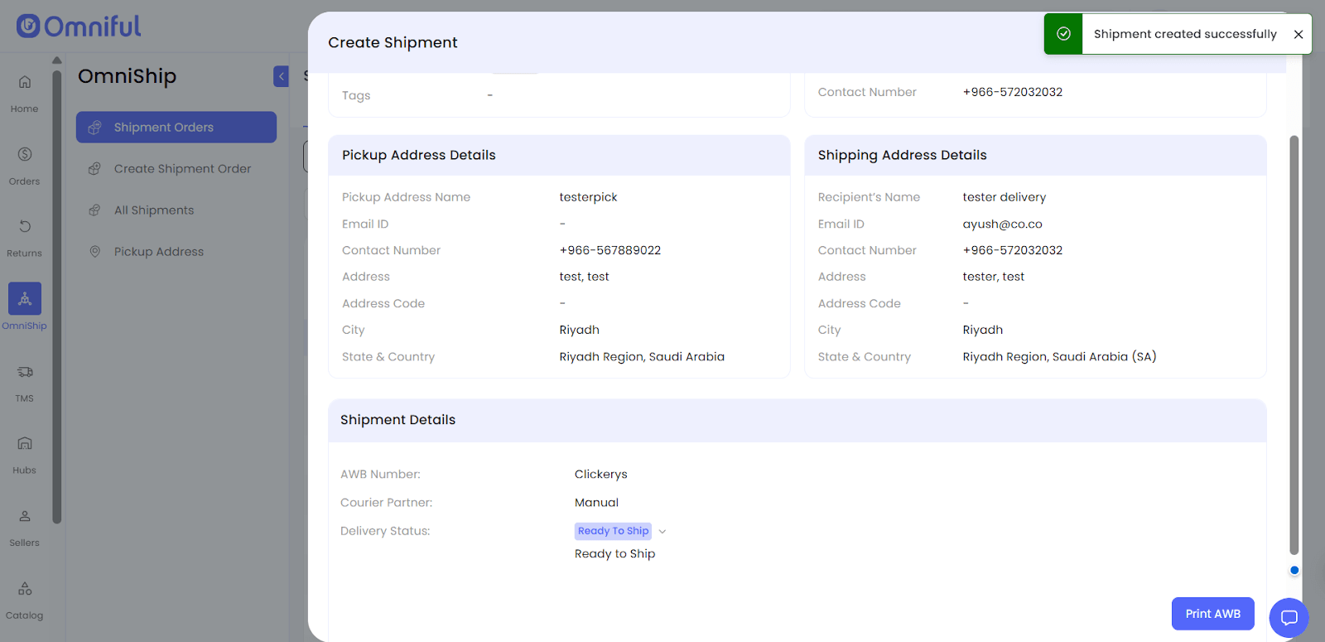Click the Omniful logo

pos(79,27)
